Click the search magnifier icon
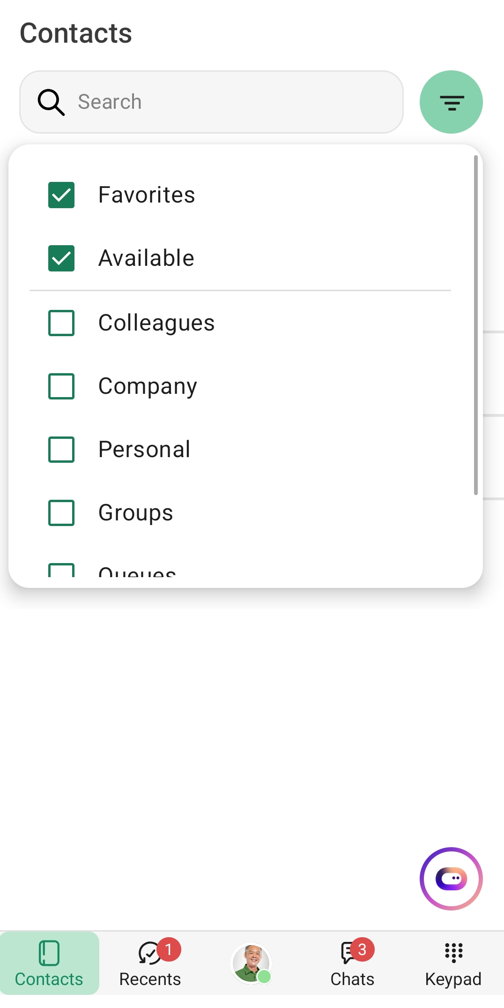Viewport: 504px width, 1008px height. pos(51,102)
